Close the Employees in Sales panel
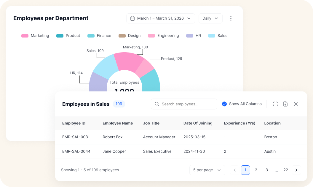The height and width of the screenshot is (187, 313). coord(296,104)
